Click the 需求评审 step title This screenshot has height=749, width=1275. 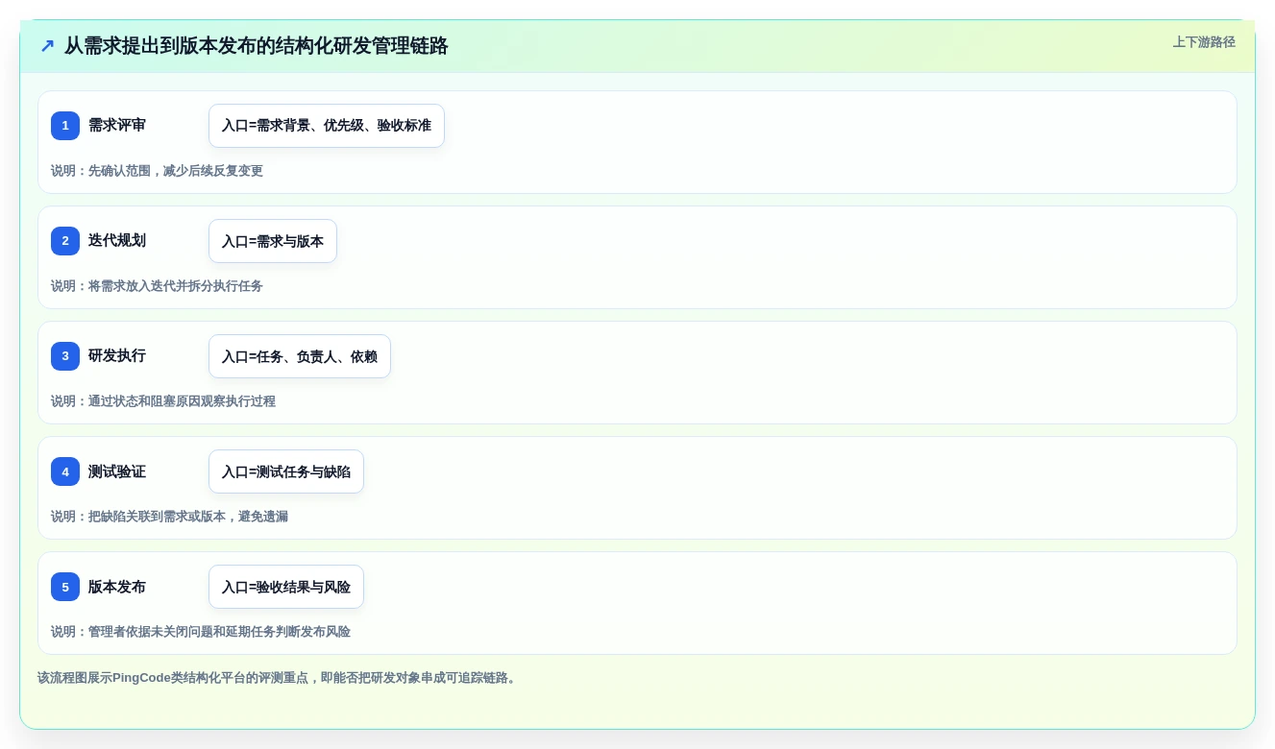[x=117, y=126]
